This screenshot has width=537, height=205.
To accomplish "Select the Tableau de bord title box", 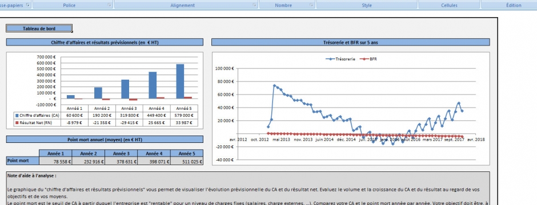I will pyautogui.click(x=39, y=28).
